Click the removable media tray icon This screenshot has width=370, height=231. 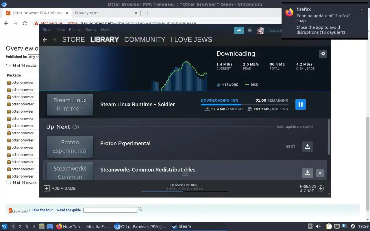tap(310, 226)
